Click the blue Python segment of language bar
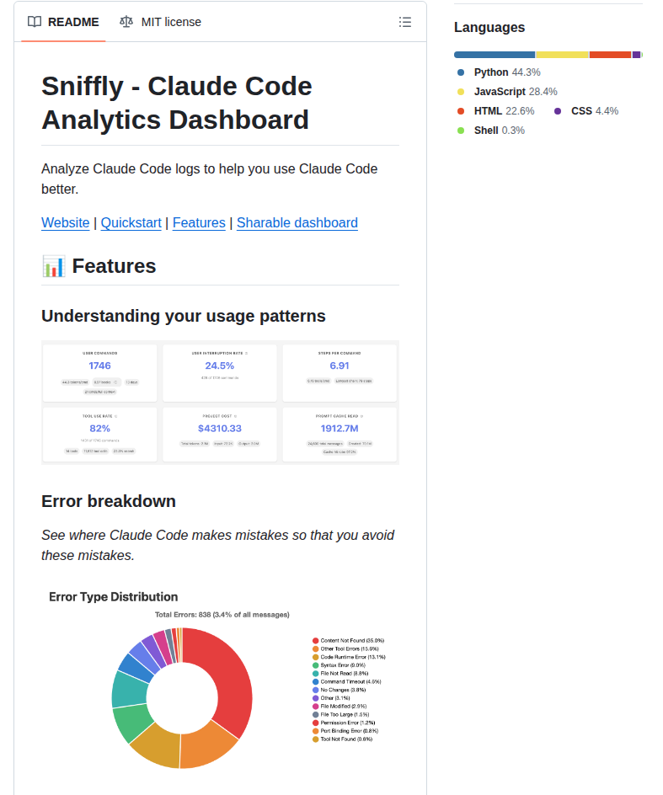 coord(495,55)
